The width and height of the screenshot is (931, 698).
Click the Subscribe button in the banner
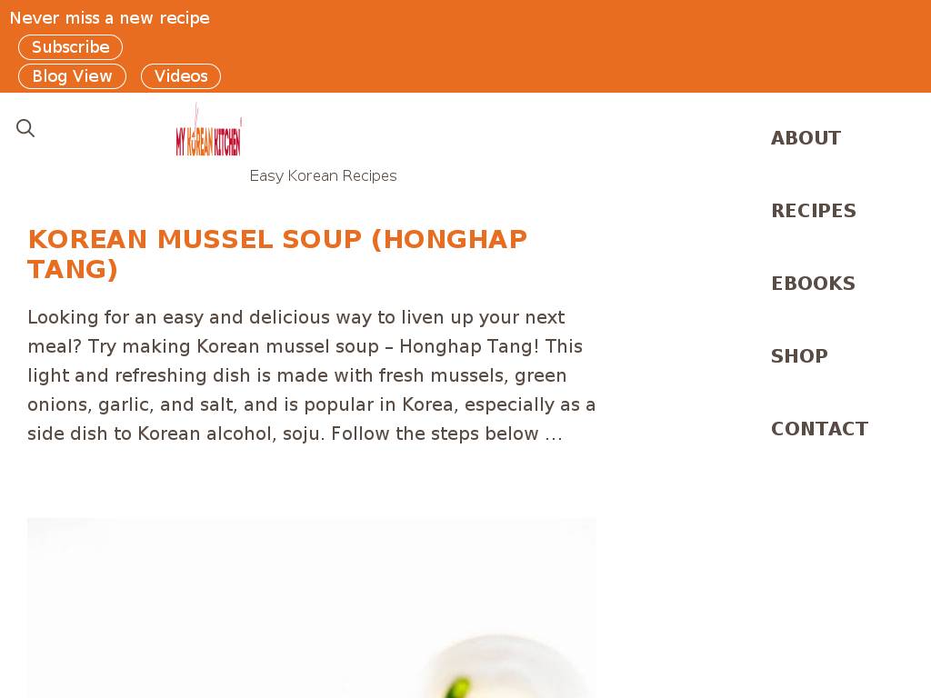click(70, 47)
